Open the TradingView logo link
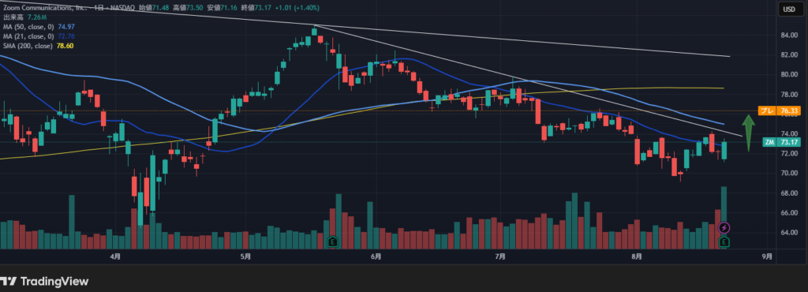The width and height of the screenshot is (808, 292). click(44, 281)
